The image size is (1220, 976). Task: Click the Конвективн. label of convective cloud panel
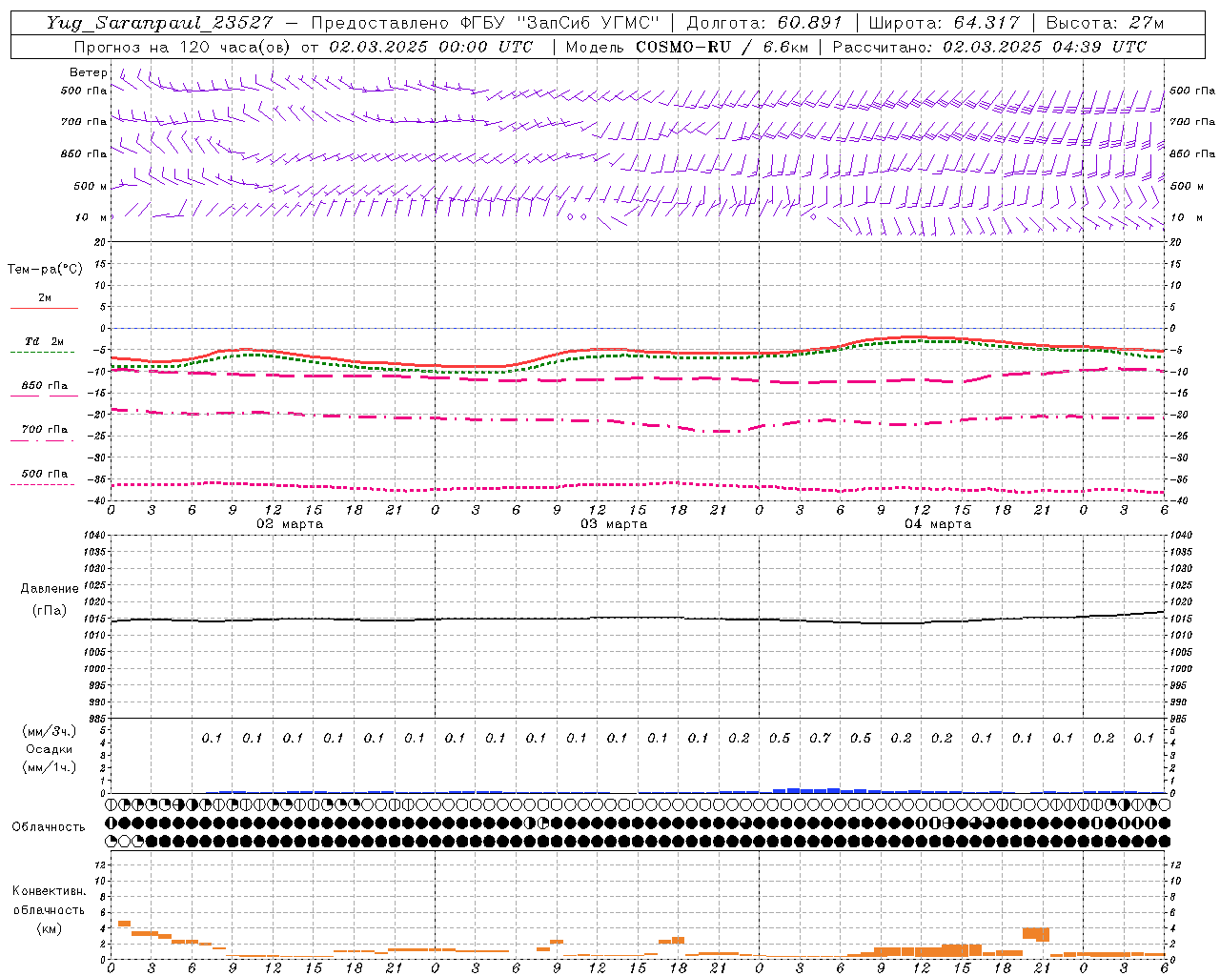pyautogui.click(x=50, y=891)
